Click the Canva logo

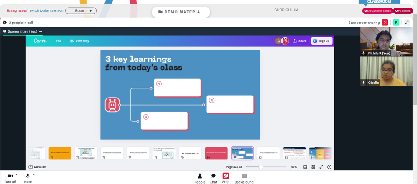tap(40, 41)
